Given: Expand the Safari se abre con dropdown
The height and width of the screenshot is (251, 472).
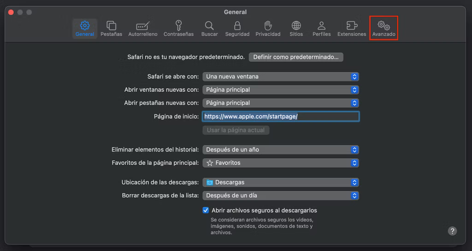Looking at the screenshot, I should click(x=281, y=77).
